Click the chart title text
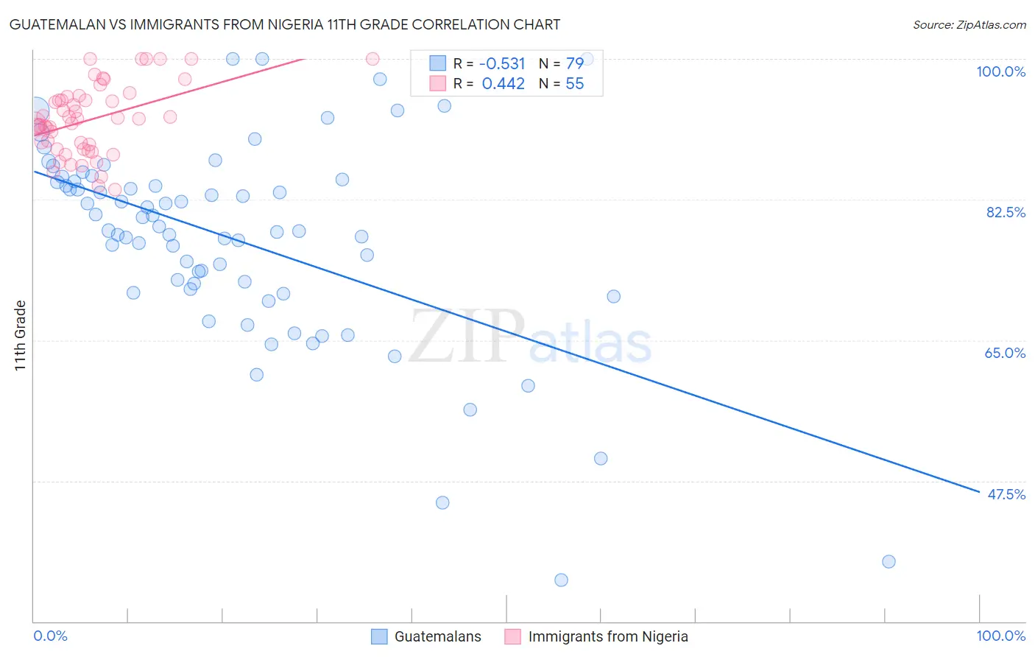 point(285,24)
